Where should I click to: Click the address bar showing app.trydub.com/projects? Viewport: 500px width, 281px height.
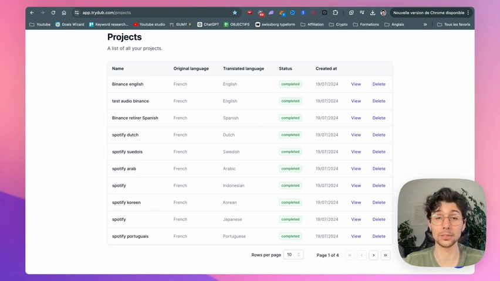[x=156, y=13]
